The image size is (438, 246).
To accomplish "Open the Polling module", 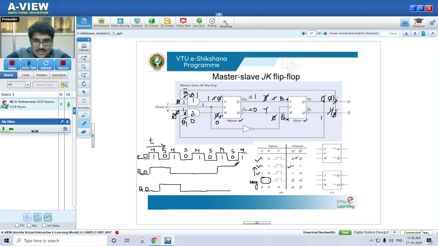I will click(x=212, y=23).
